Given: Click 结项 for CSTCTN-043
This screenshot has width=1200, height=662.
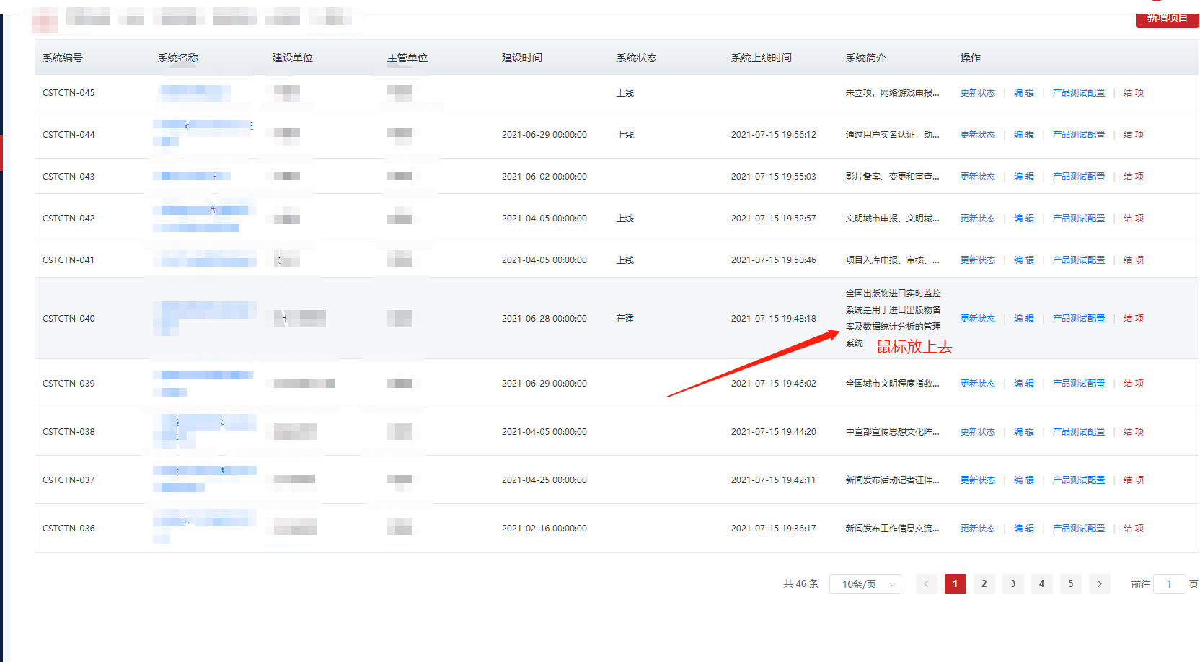Looking at the screenshot, I should point(1133,177).
